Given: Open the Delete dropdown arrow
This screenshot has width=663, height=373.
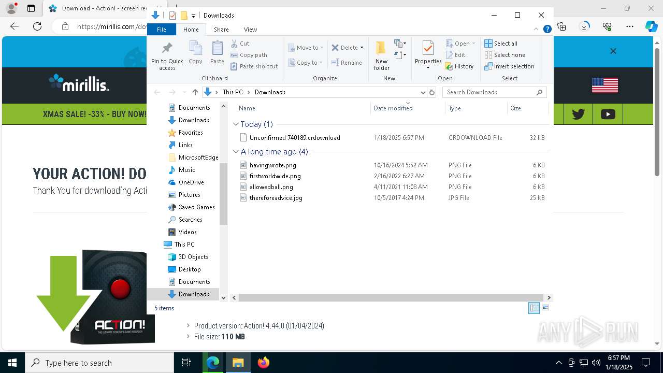Looking at the screenshot, I should (362, 48).
